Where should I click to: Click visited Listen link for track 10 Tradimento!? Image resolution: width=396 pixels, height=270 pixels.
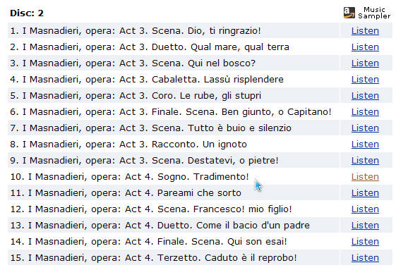coord(365,177)
